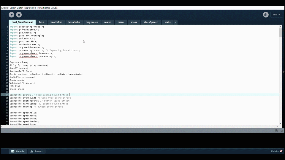Expand the hidden tabs arrow
Image resolution: width=285 pixels, height=160 pixels.
[x=176, y=22]
